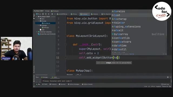
Task: Hide the Run panel via minus icon
Action: tap(171, 77)
